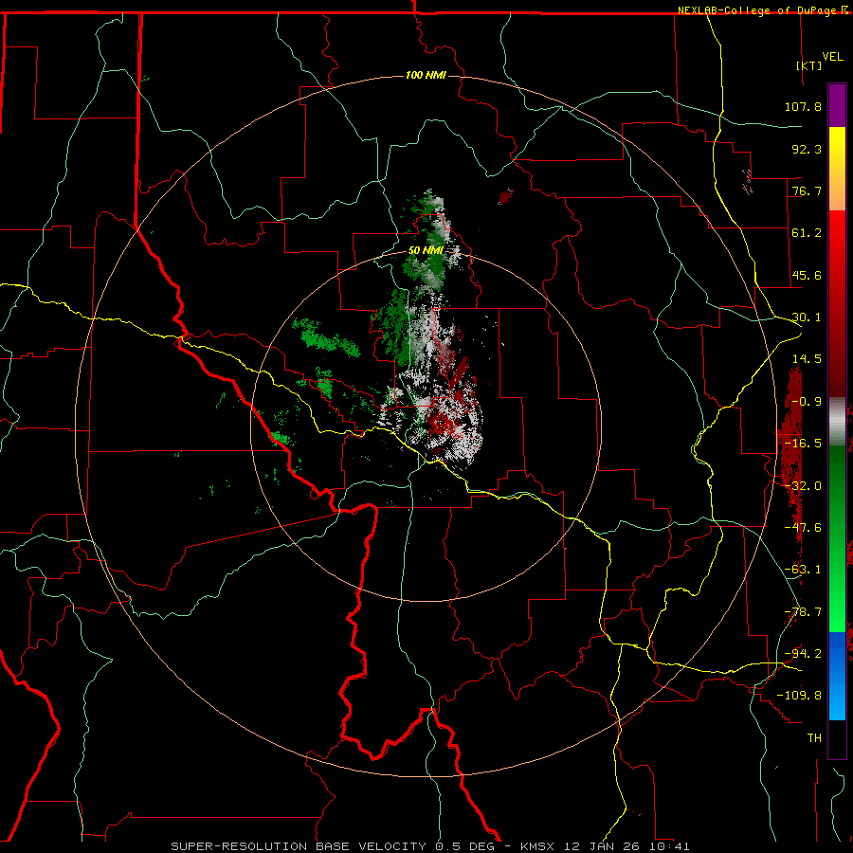Click the -32.0 velocity scale value

[x=803, y=486]
